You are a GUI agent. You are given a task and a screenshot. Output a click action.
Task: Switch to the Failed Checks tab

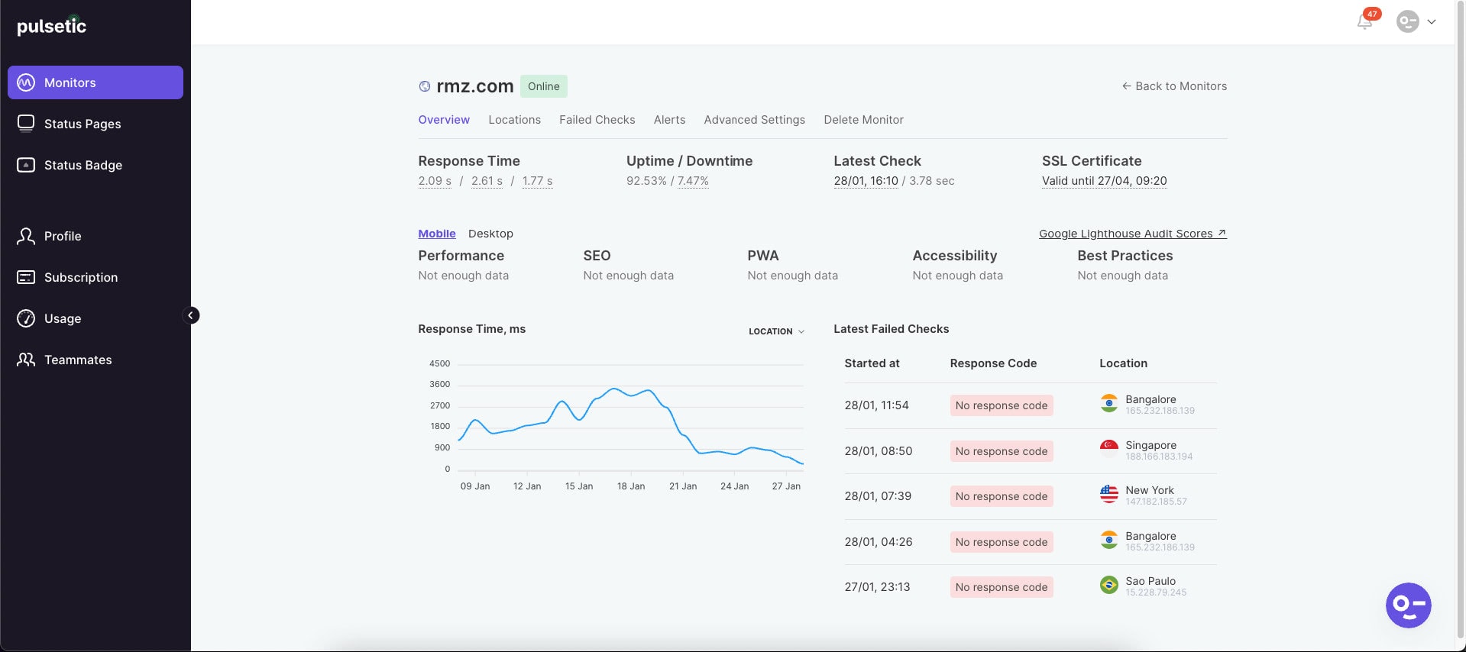597,120
